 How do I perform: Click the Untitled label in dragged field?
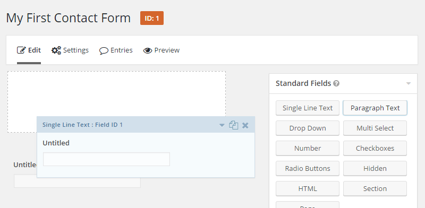pyautogui.click(x=56, y=143)
